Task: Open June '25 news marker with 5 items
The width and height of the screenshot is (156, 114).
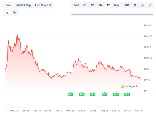Action: (82, 94)
